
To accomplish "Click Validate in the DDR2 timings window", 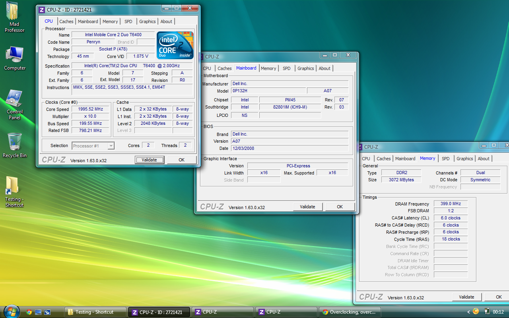I will pos(467,297).
